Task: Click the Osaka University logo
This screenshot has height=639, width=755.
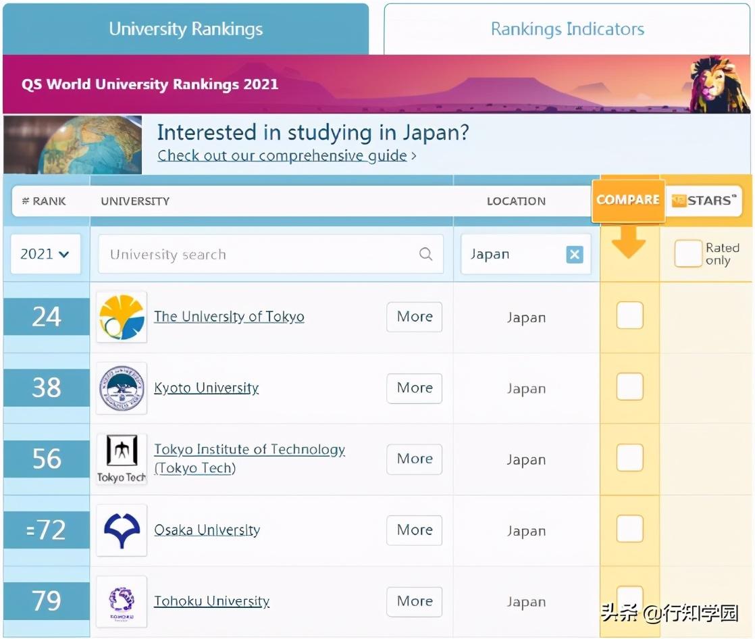Action: pos(122,530)
